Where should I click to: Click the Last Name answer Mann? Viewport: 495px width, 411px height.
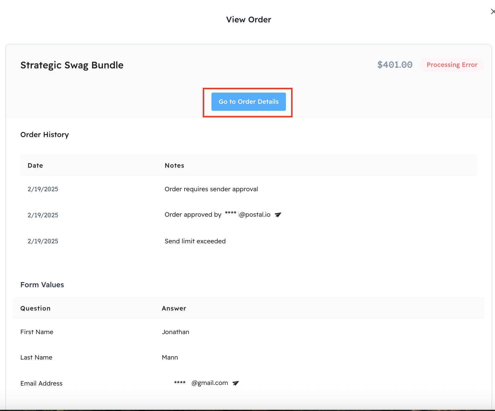point(170,357)
